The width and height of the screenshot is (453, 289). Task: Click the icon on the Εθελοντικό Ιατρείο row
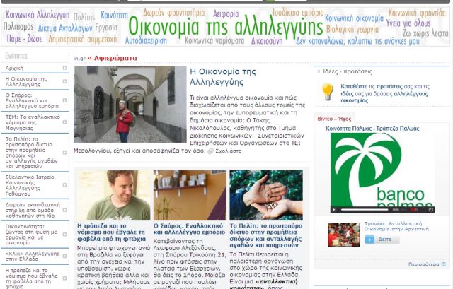[x=64, y=185]
